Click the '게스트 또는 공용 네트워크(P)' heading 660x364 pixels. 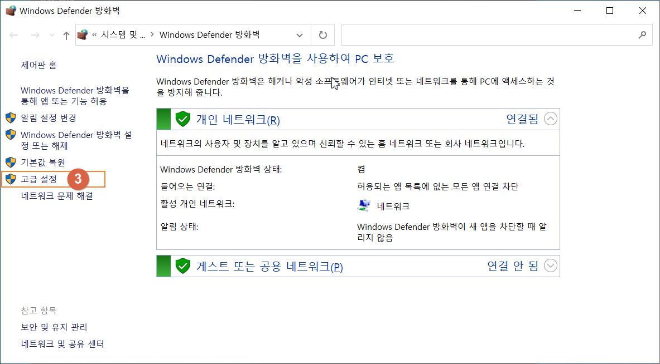click(269, 266)
